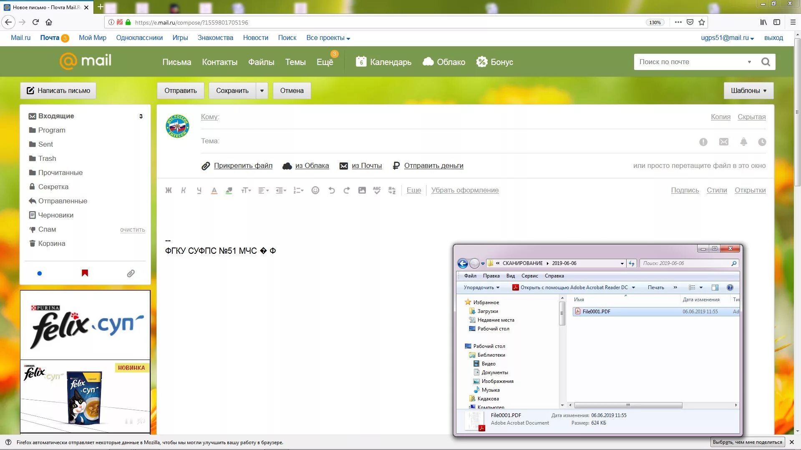The height and width of the screenshot is (450, 801).
Task: Click the undo arrow in editor toolbar
Action: [x=332, y=190]
